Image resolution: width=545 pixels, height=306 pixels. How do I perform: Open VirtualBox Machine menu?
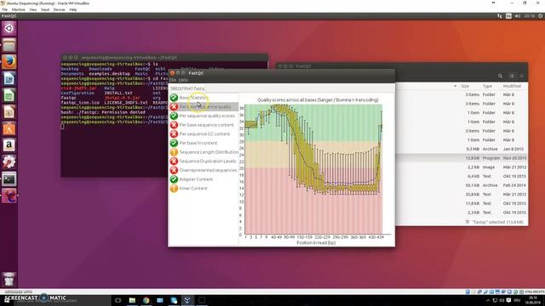tap(18, 9)
